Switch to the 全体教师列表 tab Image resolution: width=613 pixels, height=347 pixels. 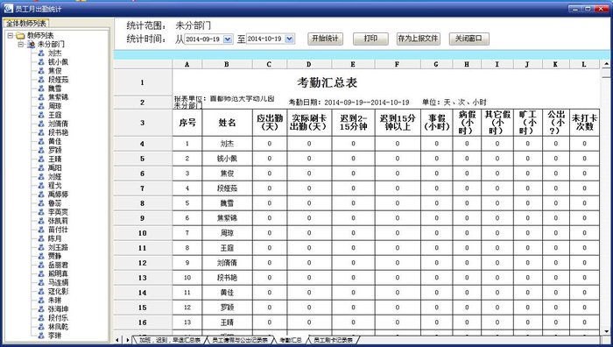click(26, 23)
